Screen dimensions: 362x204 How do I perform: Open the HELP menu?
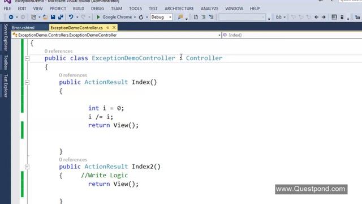coord(255,8)
